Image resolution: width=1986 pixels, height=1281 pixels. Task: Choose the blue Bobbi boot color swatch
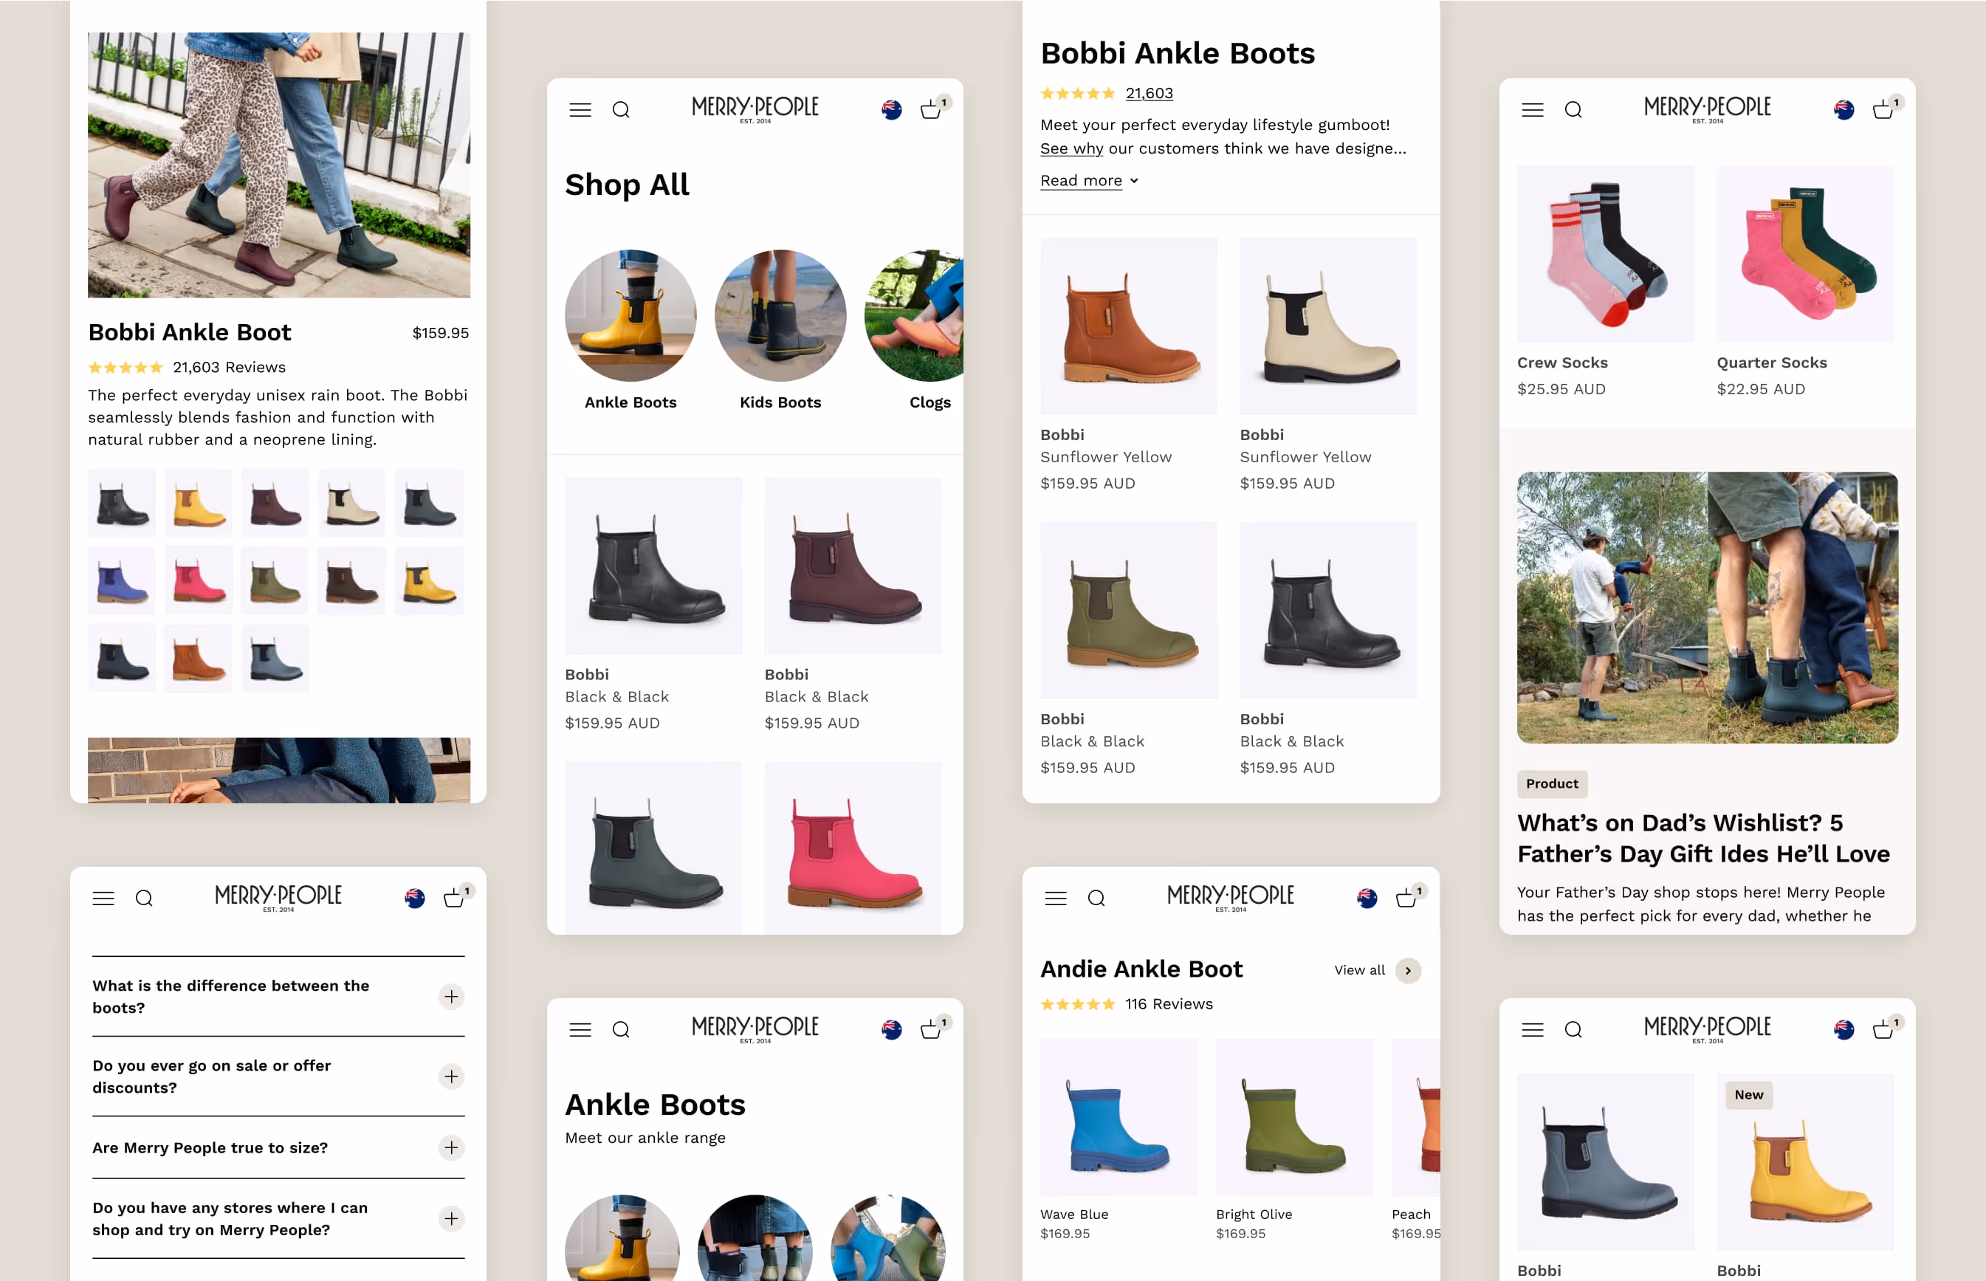pyautogui.click(x=121, y=580)
